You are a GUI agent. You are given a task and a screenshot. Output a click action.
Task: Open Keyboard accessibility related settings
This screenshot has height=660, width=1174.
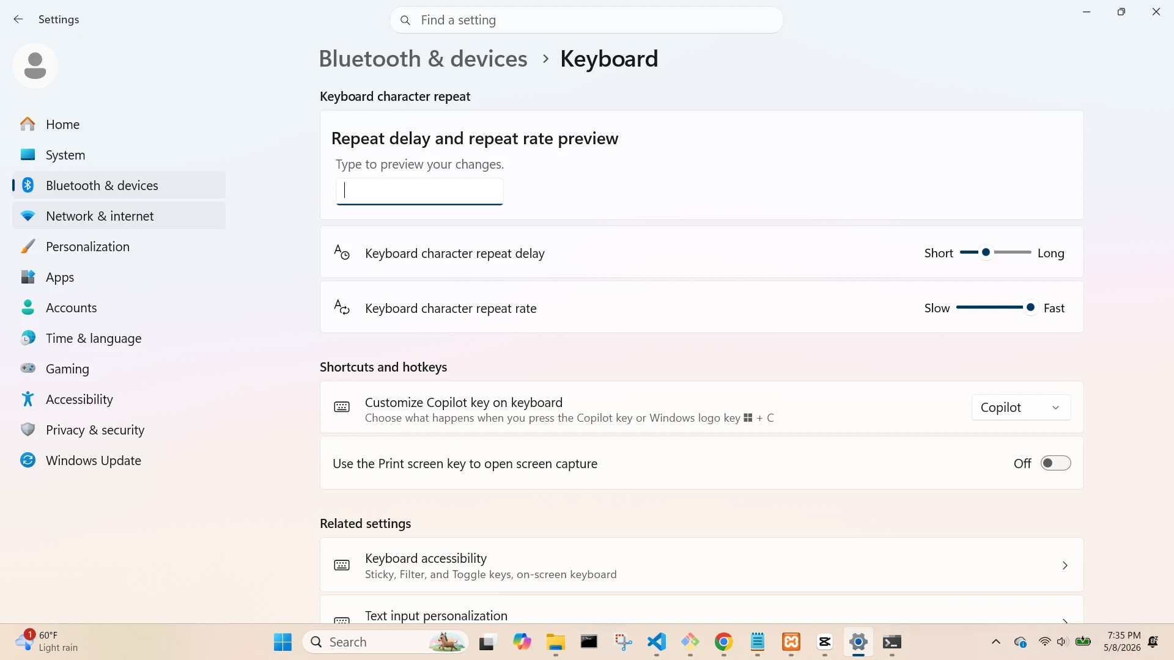[x=701, y=565]
